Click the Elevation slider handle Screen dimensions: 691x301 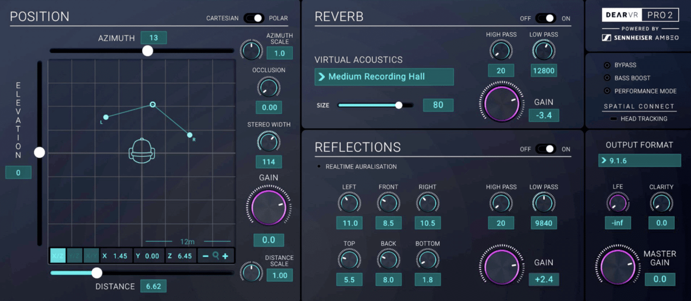[x=39, y=152]
